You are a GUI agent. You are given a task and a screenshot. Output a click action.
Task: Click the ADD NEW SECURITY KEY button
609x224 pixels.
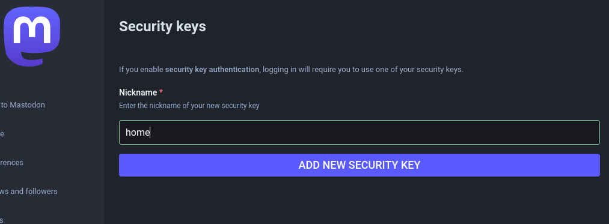pos(360,165)
